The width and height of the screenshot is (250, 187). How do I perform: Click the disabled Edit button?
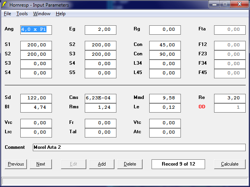pyautogui.click(x=73, y=164)
